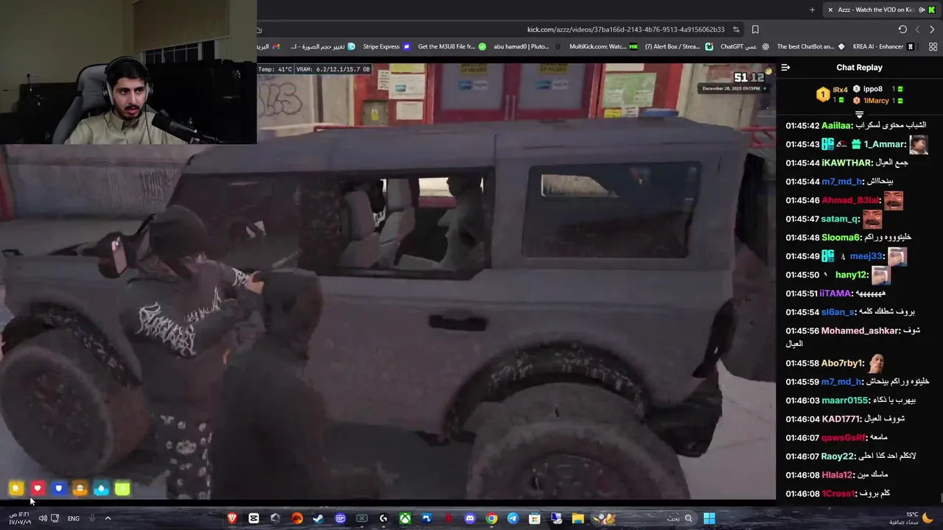Collapse the Chat Replay panel icon

click(x=785, y=67)
